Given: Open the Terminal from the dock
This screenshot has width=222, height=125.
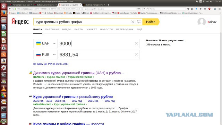Looking at the screenshot, I should [x=3, y=109].
